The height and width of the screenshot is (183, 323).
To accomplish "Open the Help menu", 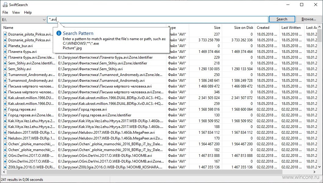I will coord(28,12).
